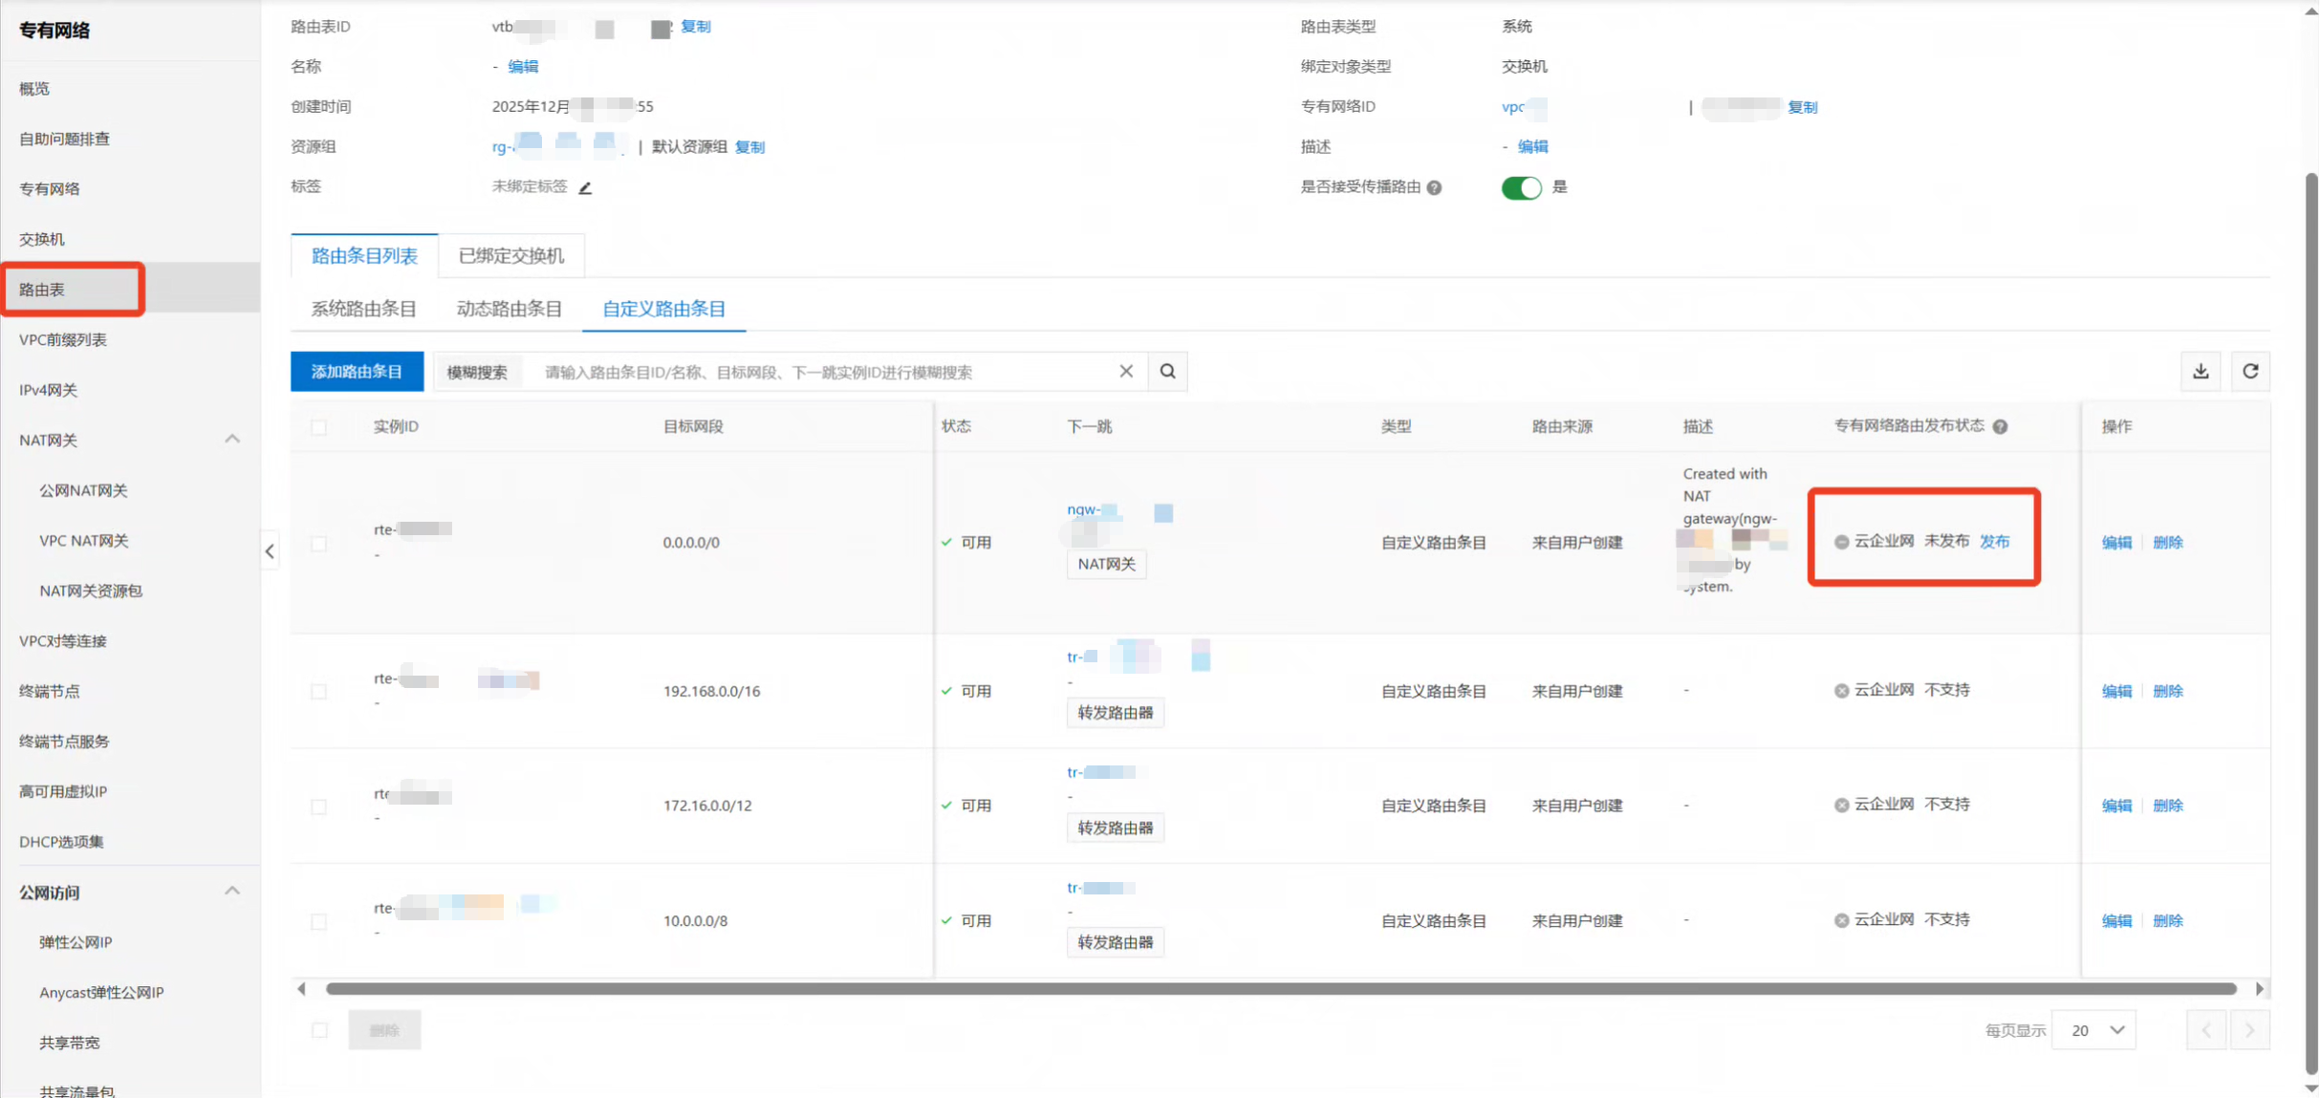The height and width of the screenshot is (1098, 2320).
Task: Open the help icon beside 是否接受传播路由
Action: pyautogui.click(x=1434, y=187)
